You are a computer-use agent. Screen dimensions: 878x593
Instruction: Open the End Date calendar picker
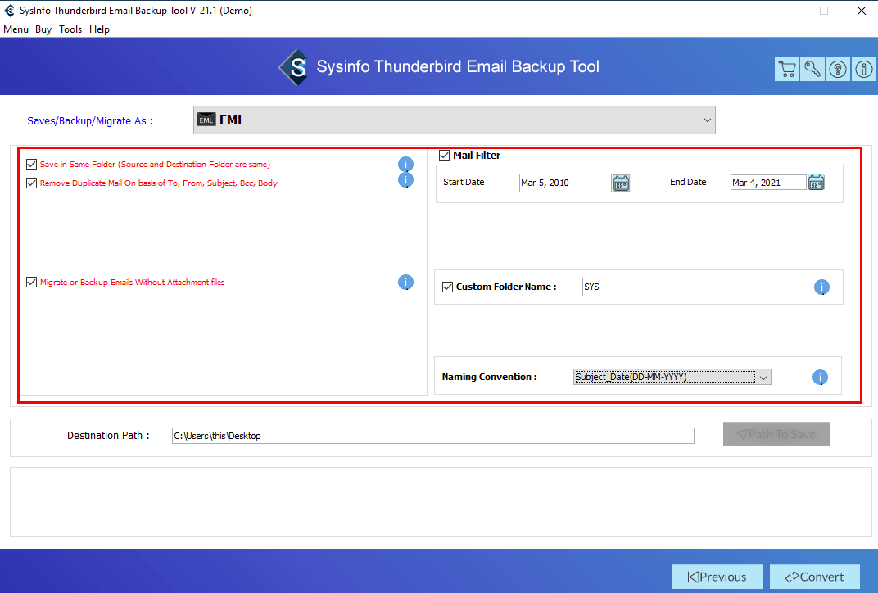click(816, 183)
